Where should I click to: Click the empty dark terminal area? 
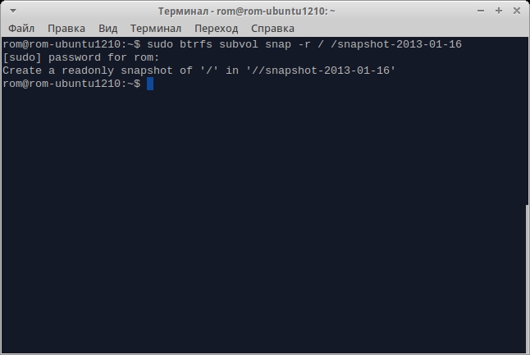point(263,220)
